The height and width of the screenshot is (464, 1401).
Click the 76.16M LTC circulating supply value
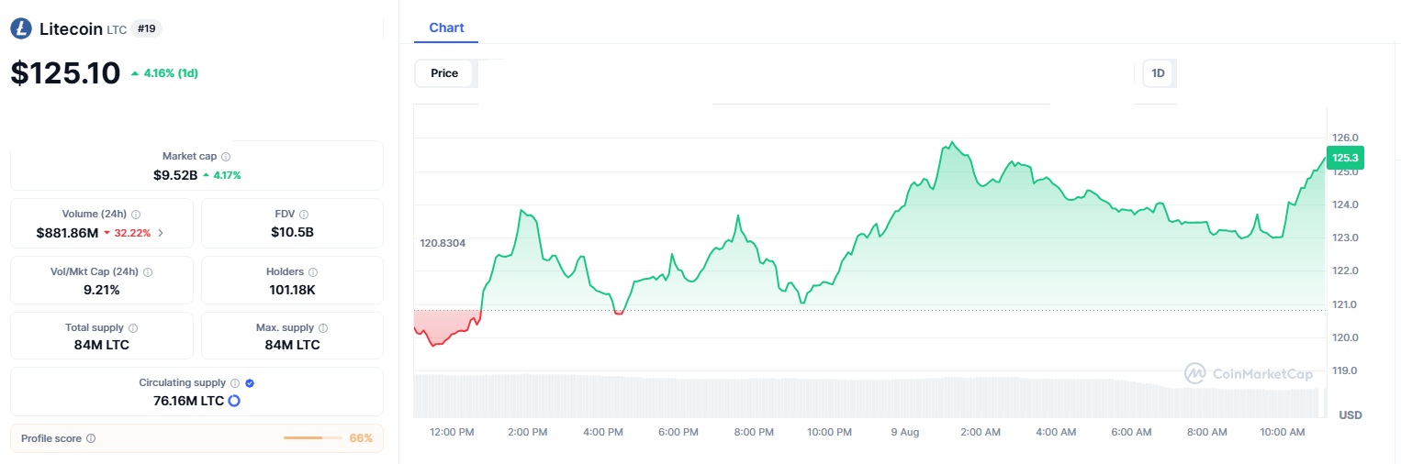pyautogui.click(x=188, y=401)
